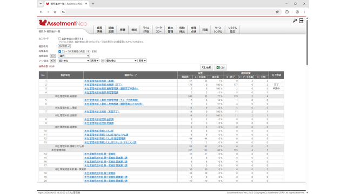Open the 貸出管理 menu
This screenshot has width=346, height=194.
170,30
